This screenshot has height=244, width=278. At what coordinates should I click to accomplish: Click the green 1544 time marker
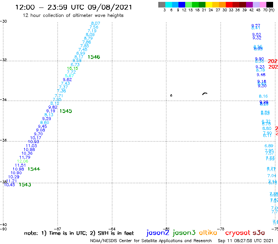coord(34,169)
